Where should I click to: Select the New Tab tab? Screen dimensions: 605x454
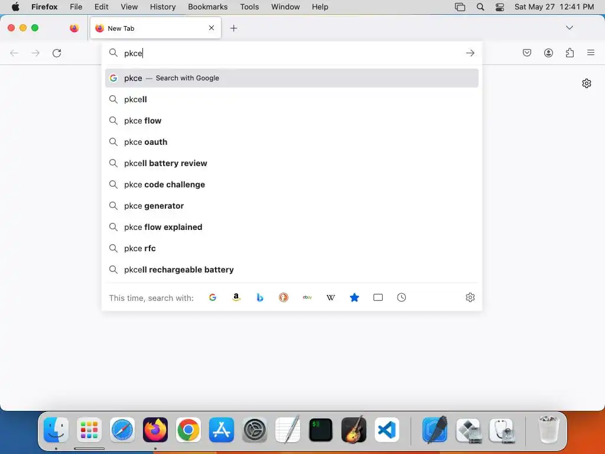click(155, 28)
